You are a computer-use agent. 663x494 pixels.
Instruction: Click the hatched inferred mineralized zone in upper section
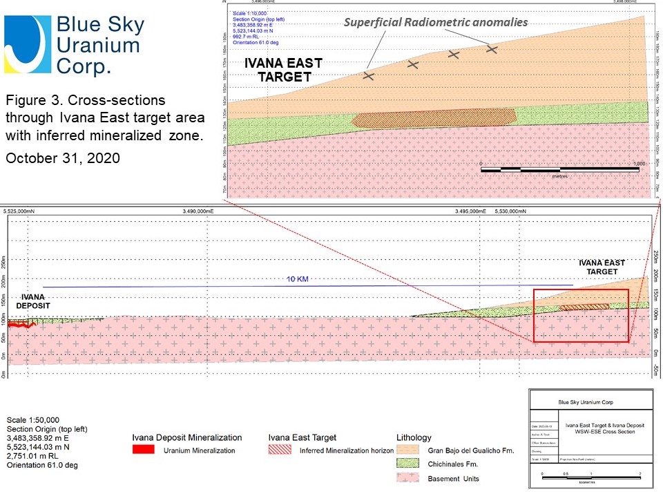434,117
